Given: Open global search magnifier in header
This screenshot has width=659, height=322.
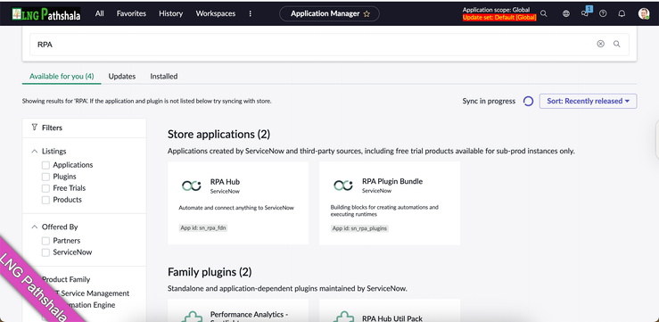Looking at the screenshot, I should (x=544, y=13).
